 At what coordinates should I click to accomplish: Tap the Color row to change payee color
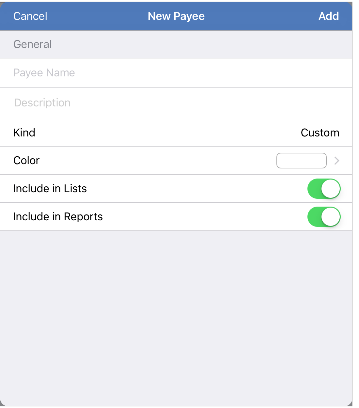[x=163, y=161]
